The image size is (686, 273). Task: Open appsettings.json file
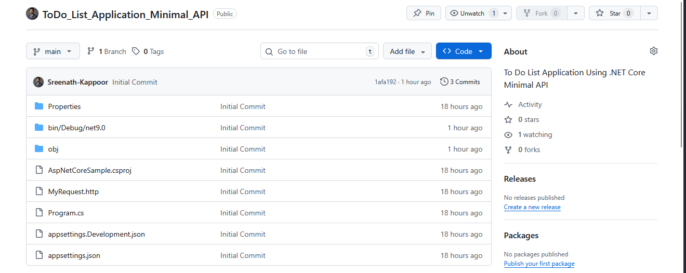pos(74,255)
